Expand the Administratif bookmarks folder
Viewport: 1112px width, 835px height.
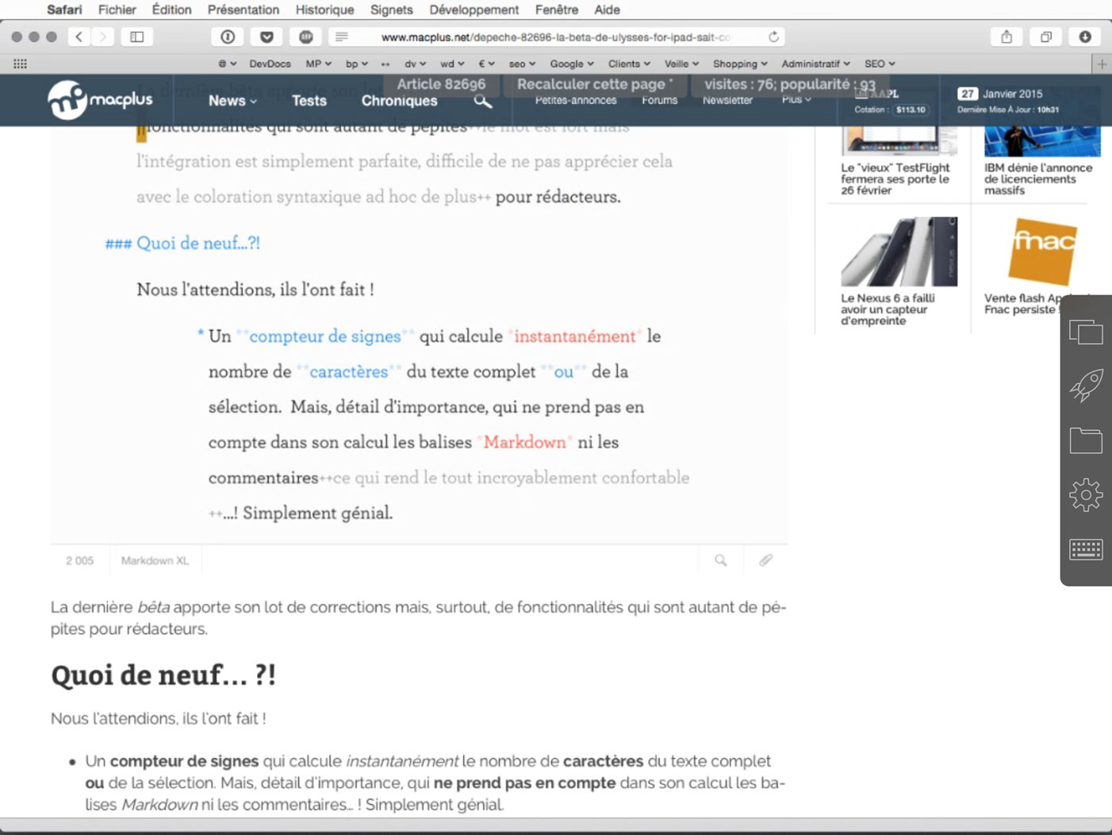[x=815, y=63]
